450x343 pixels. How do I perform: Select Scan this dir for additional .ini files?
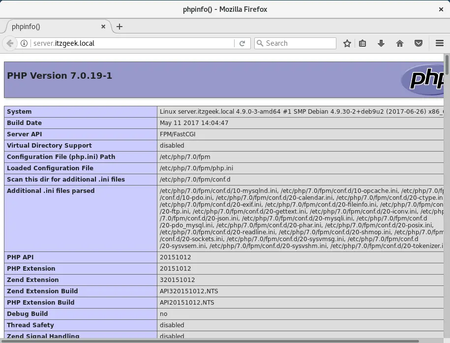pyautogui.click(x=66, y=180)
